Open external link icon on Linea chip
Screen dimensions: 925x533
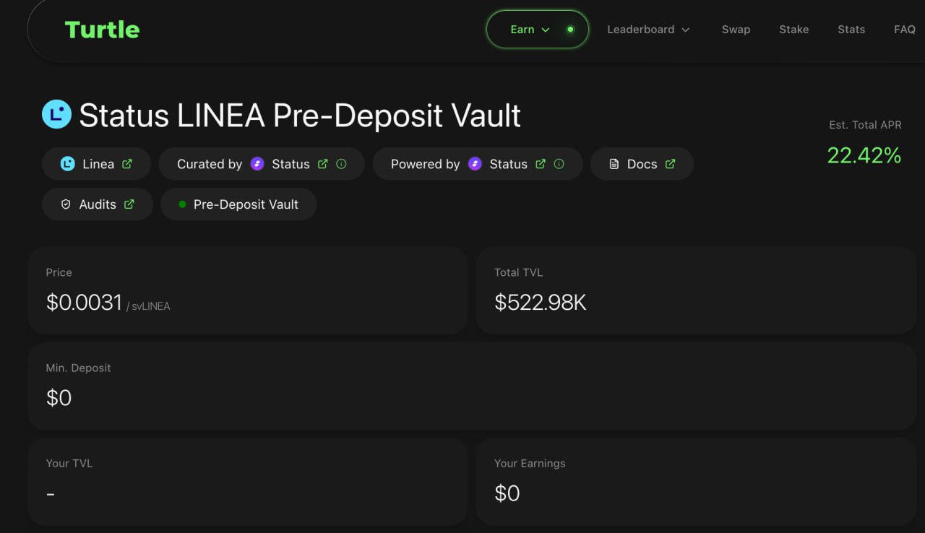pyautogui.click(x=127, y=164)
